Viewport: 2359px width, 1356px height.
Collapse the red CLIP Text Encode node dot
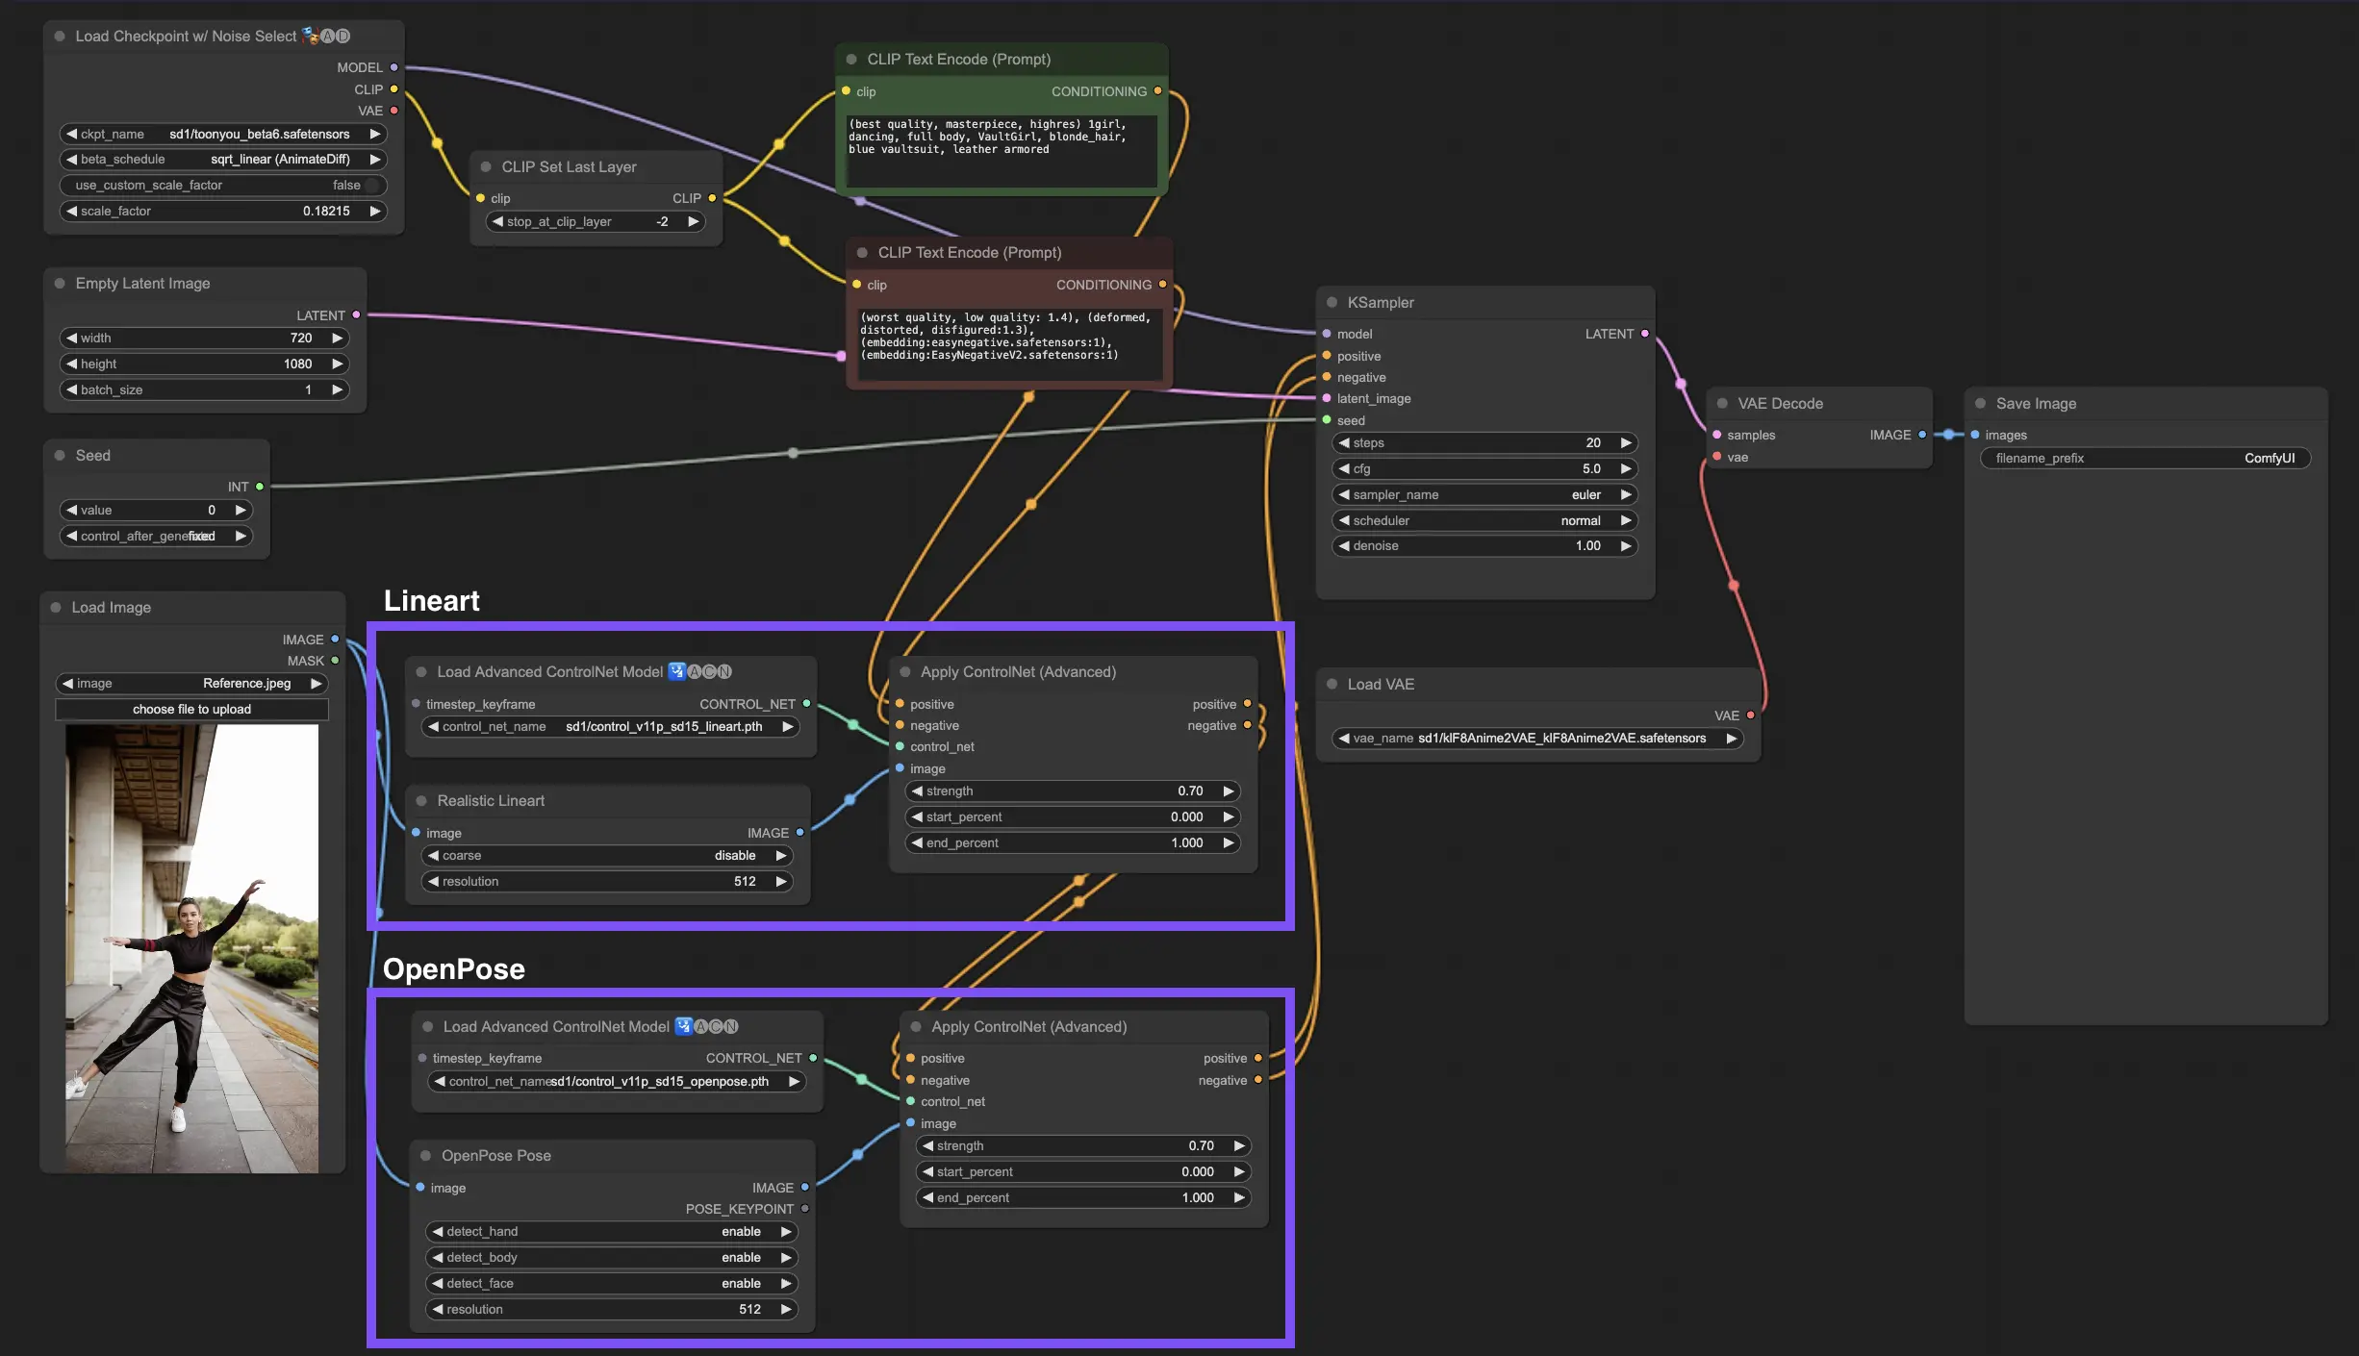862,253
